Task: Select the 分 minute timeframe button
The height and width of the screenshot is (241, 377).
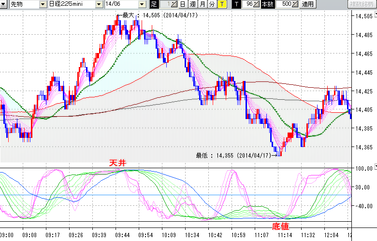Action: pos(212,4)
